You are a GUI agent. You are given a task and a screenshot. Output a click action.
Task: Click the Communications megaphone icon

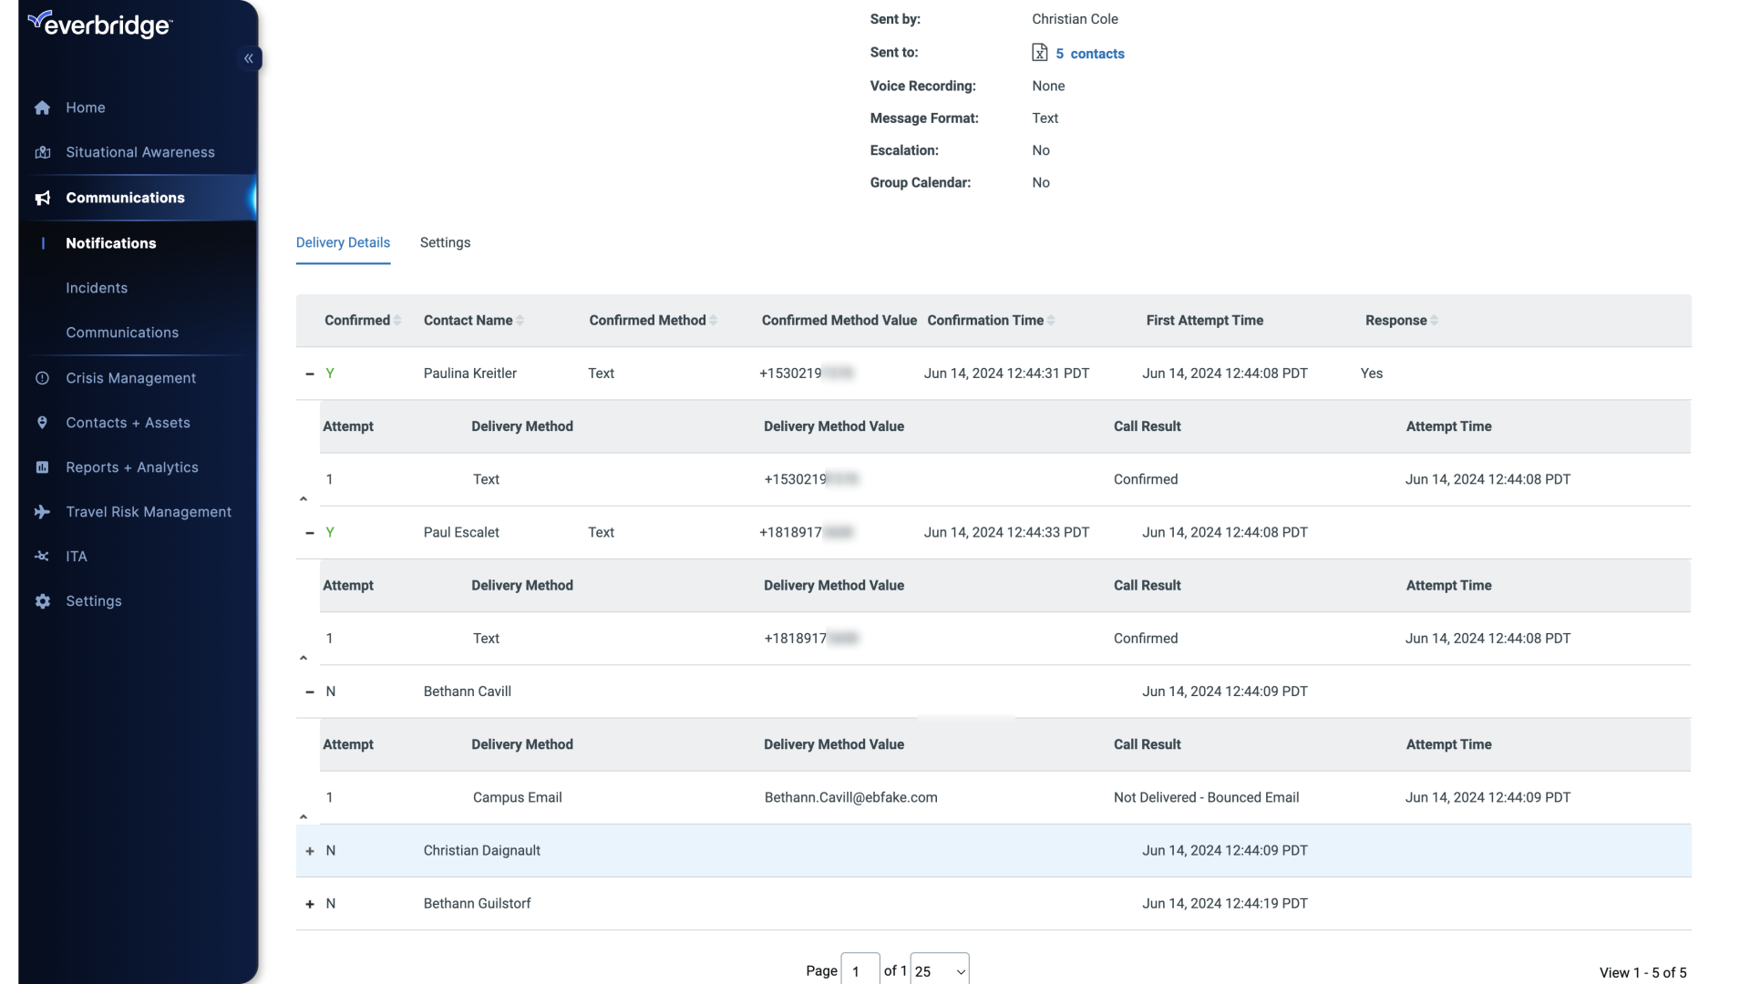click(42, 198)
